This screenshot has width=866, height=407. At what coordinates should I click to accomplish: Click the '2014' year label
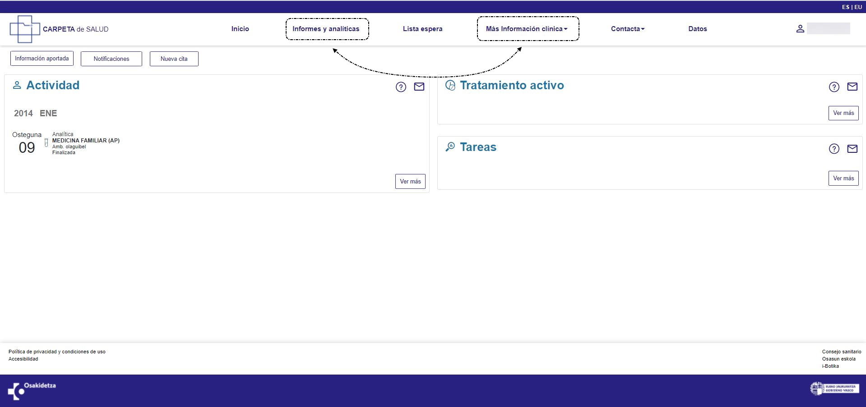coord(23,113)
